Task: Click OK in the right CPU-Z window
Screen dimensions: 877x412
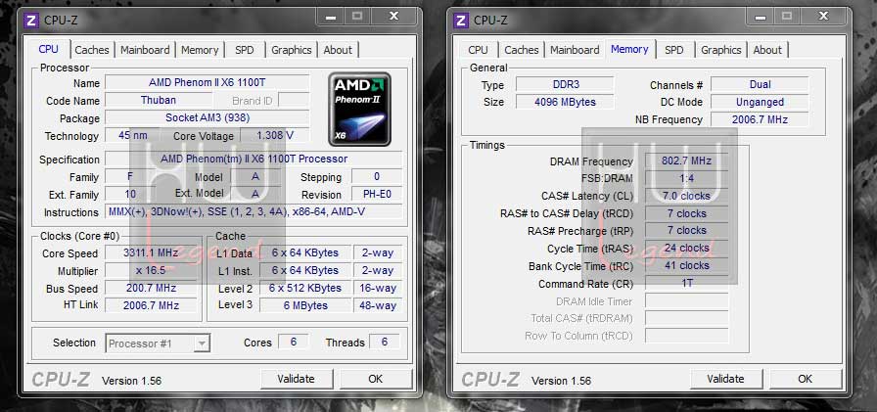Action: coord(805,379)
